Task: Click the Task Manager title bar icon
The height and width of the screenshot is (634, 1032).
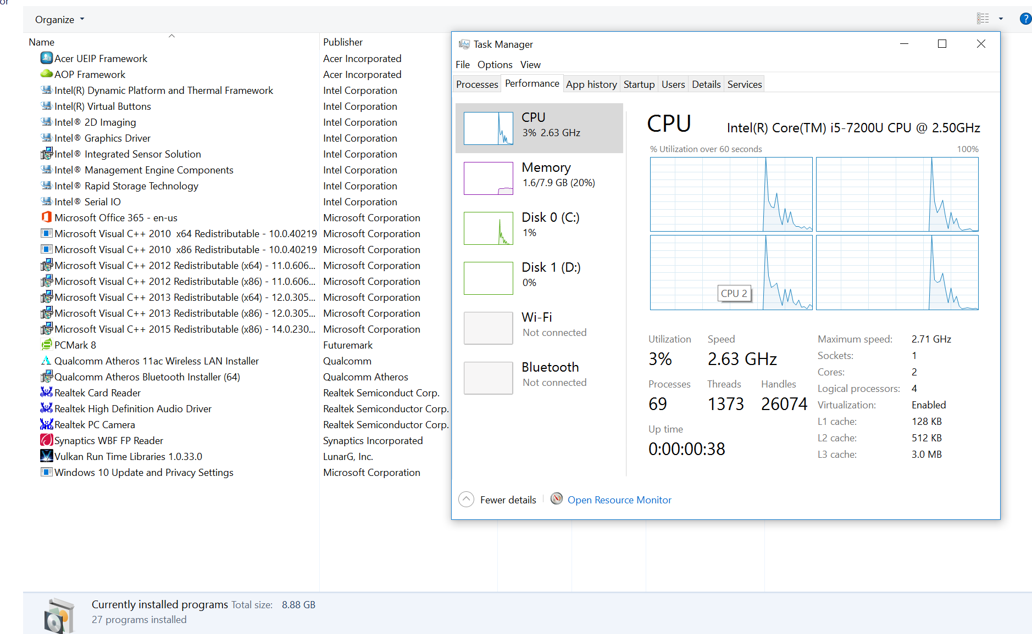Action: (464, 44)
